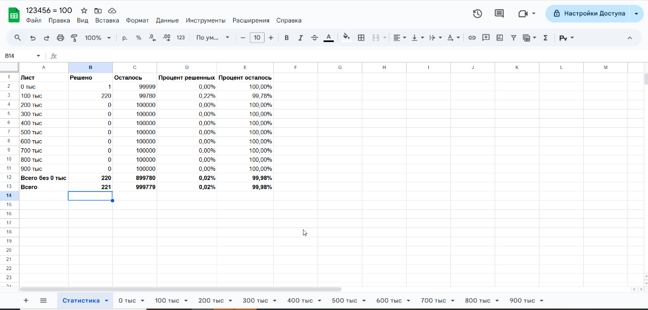Open the text color picker
Viewport: 648px width, 310px height.
(328, 38)
